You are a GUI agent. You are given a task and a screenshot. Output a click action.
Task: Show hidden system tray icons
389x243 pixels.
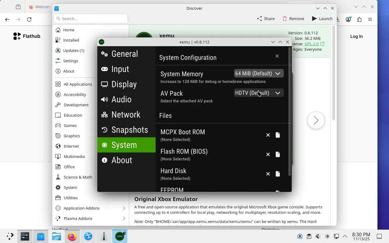(345, 236)
